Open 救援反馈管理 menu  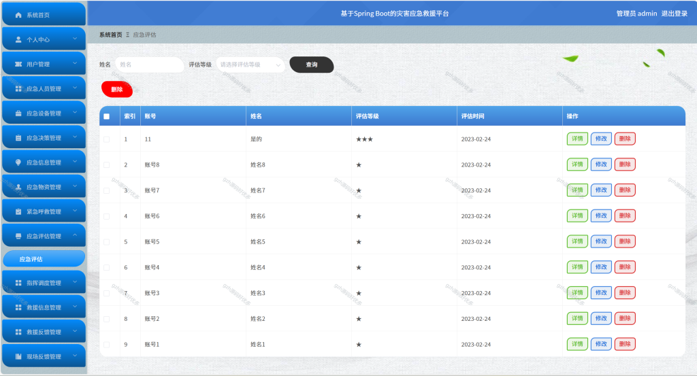click(x=44, y=332)
